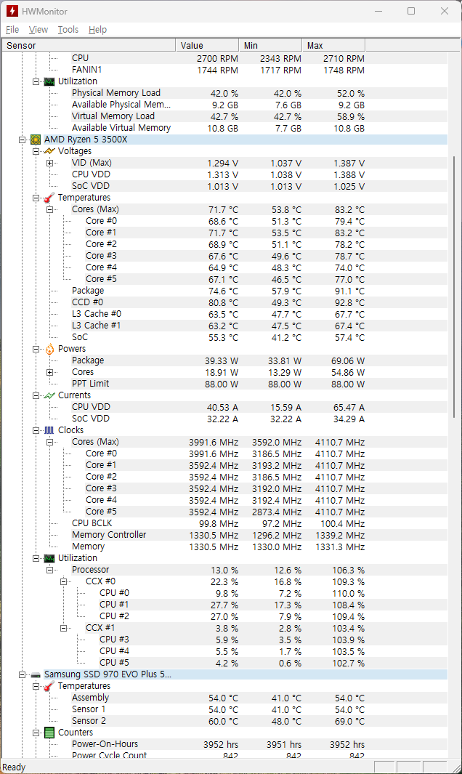Collapse the Powers group

tap(36, 349)
